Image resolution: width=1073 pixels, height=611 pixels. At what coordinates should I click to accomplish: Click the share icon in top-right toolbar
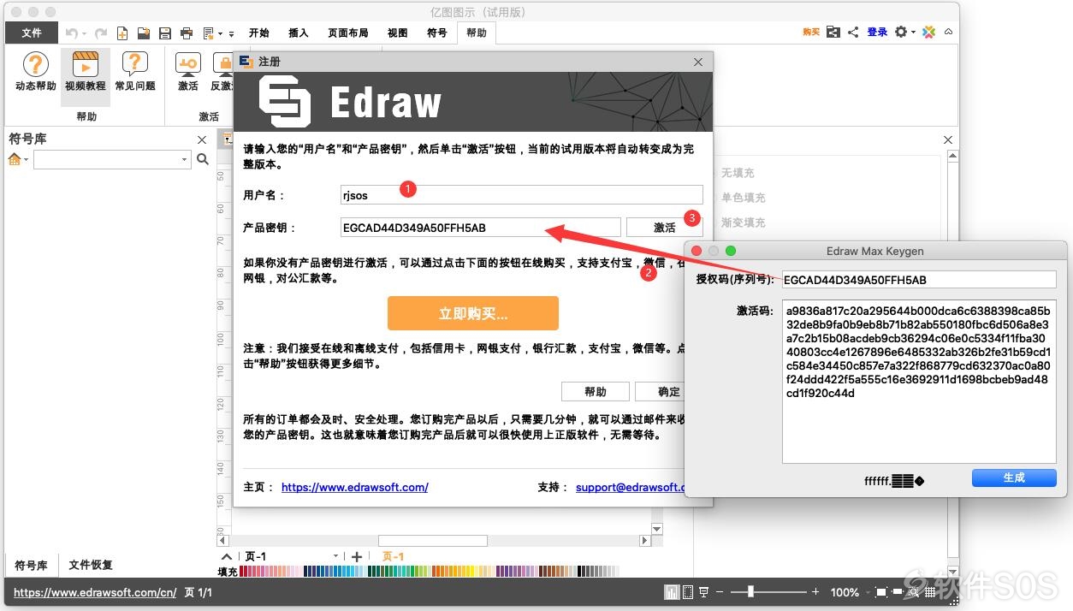point(853,32)
